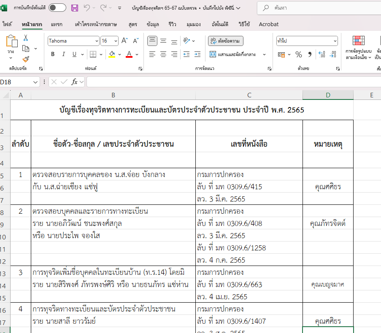The image size is (381, 333).
Task: Click the Format Painter brush icon
Action: [26, 59]
